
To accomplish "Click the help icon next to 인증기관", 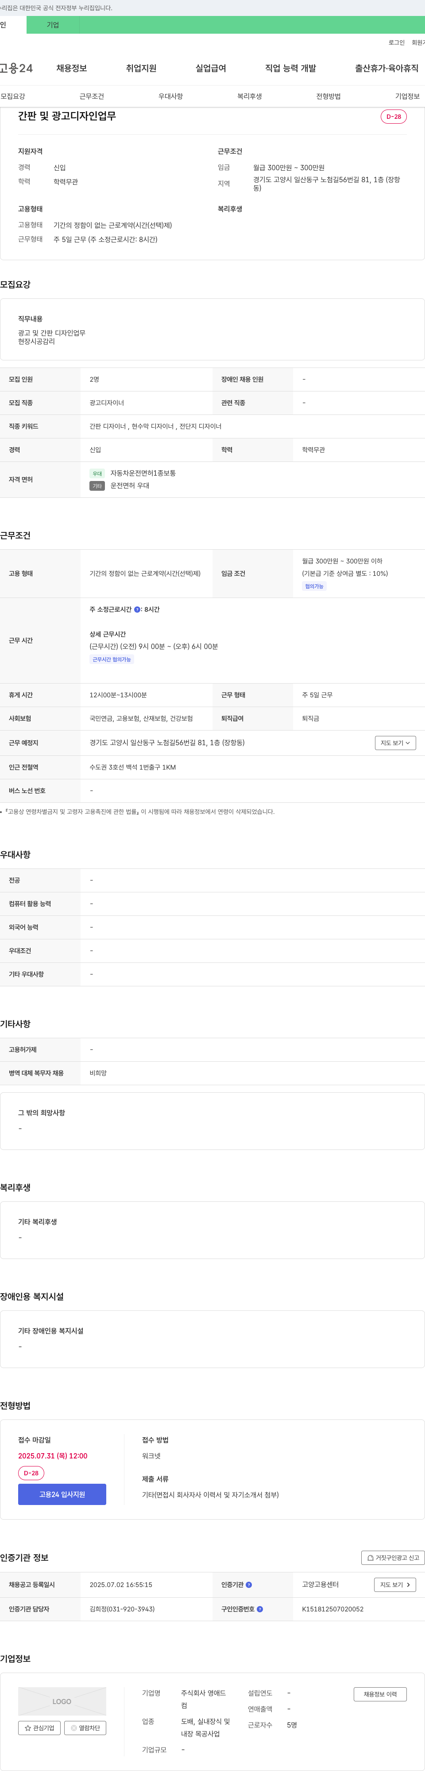I will pos(248,1585).
